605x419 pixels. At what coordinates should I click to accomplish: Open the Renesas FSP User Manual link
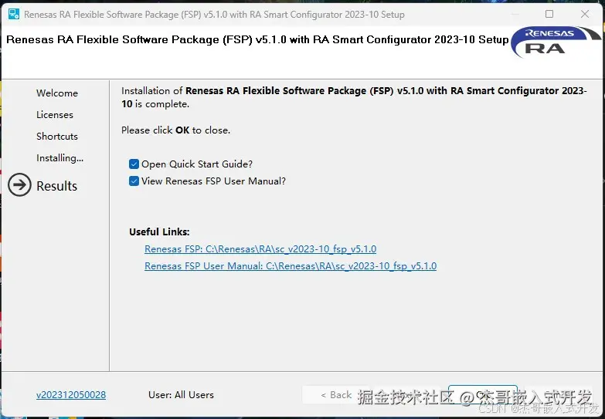tap(291, 266)
